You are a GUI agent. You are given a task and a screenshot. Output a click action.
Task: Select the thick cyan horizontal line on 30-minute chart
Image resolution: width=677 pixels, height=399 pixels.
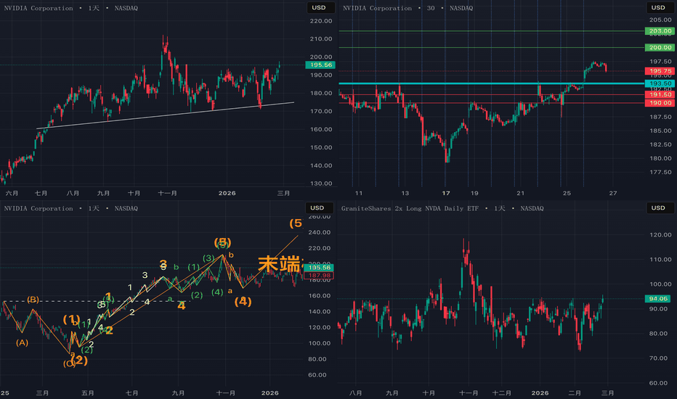coord(492,83)
